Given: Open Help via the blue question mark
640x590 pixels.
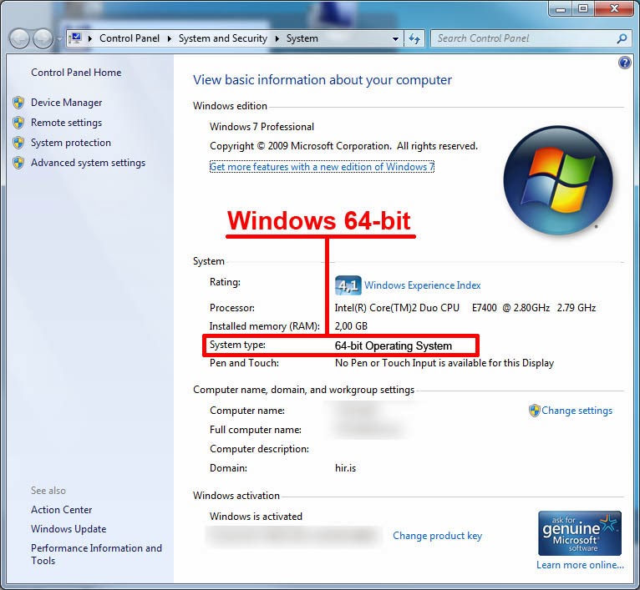Looking at the screenshot, I should coord(624,63).
